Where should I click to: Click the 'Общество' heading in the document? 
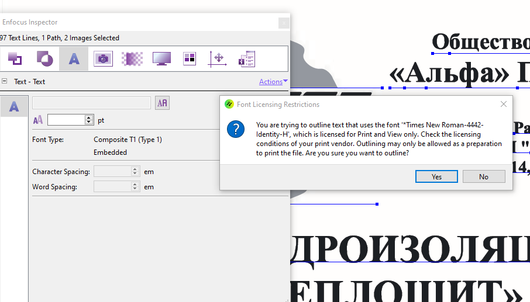click(x=481, y=42)
